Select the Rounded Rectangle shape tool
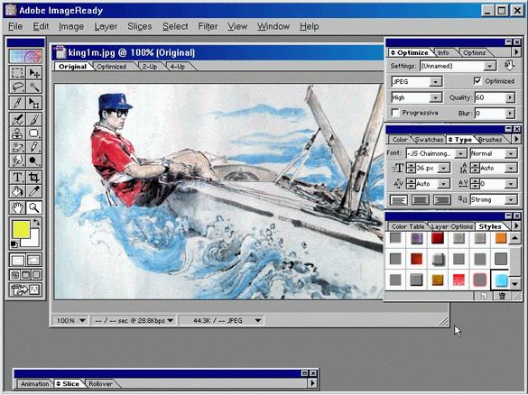The height and width of the screenshot is (395, 528). click(x=33, y=133)
